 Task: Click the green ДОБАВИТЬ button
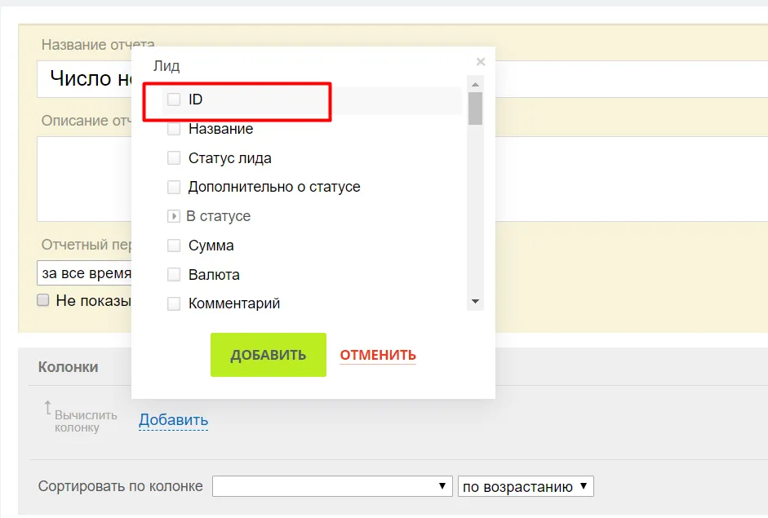(x=268, y=354)
